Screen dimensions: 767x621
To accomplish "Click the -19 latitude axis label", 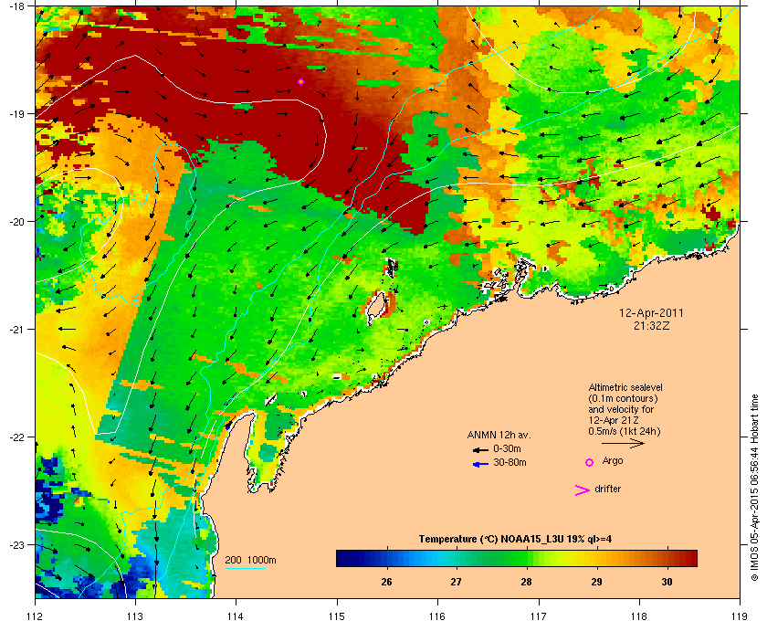I will point(17,113).
